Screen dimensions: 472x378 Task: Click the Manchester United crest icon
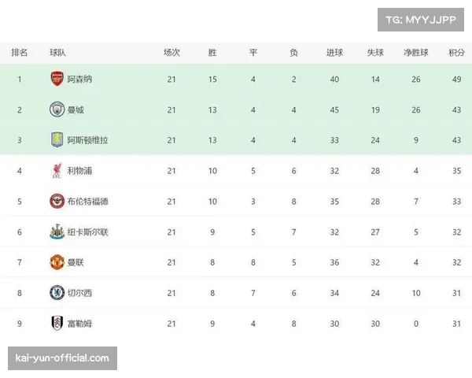coord(57,263)
